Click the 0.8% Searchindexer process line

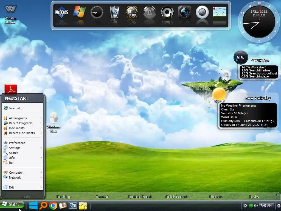point(255,76)
